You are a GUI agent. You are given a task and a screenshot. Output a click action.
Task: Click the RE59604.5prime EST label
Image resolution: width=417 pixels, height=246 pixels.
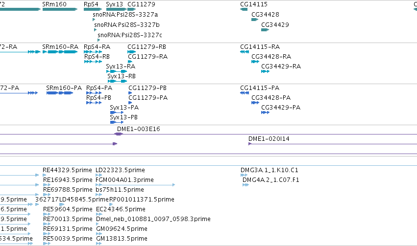pos(68,210)
